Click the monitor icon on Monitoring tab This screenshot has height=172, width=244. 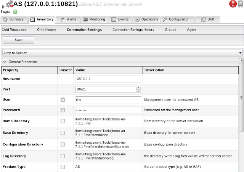point(85,19)
